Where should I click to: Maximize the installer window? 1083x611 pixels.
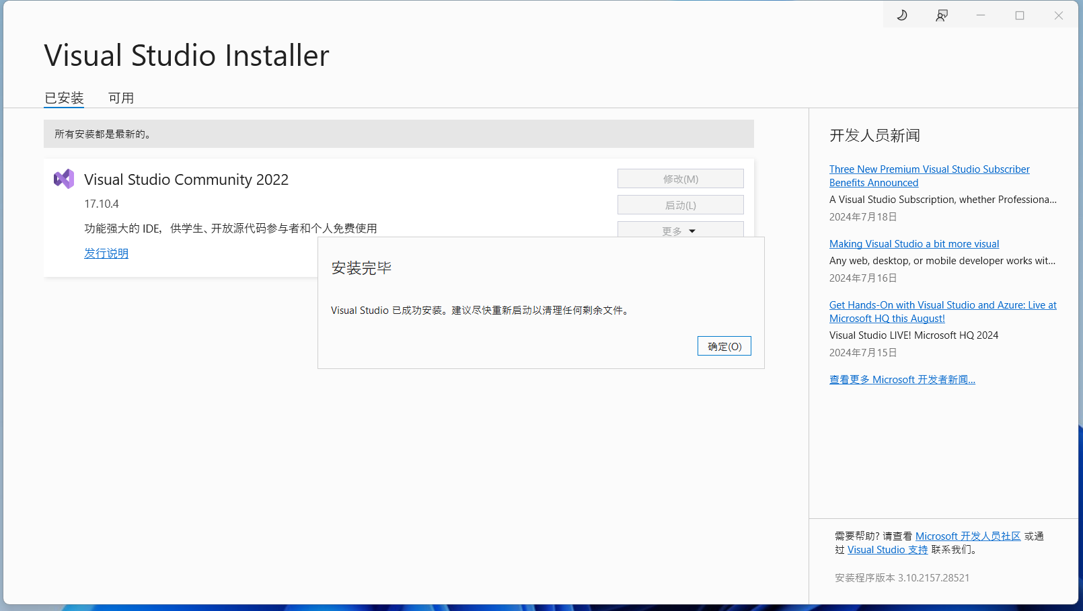point(1020,15)
